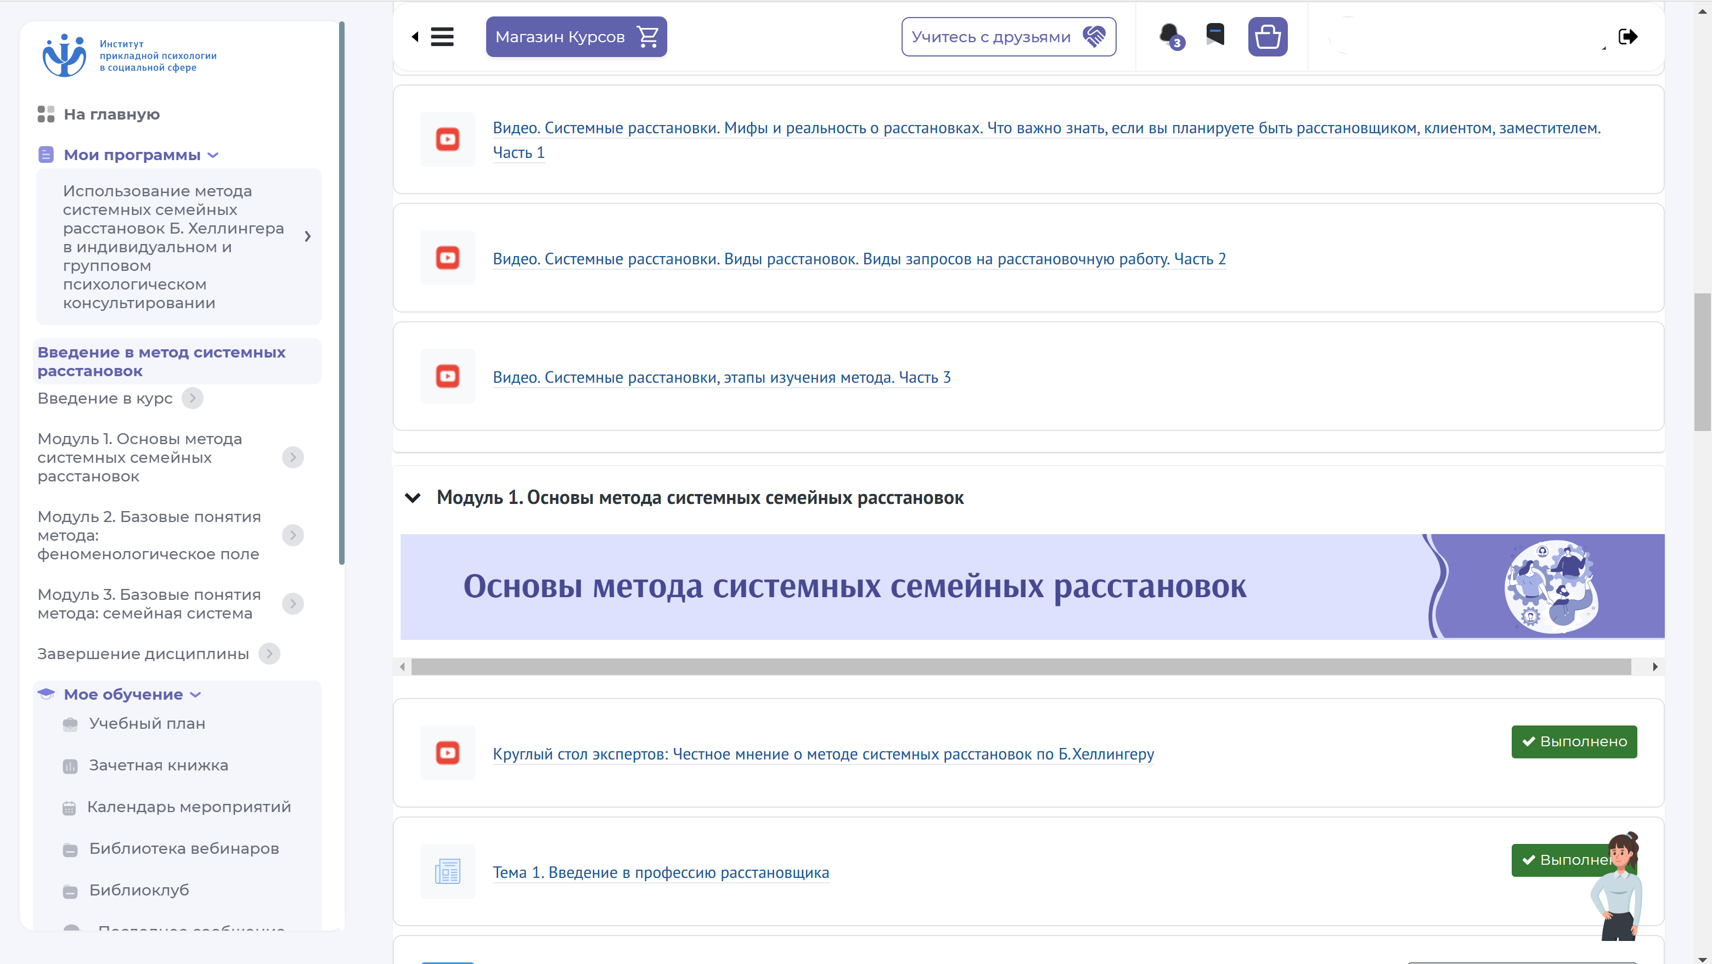Screen dimensions: 1712x964
Task: Open the messages chat icon
Action: point(1215,35)
